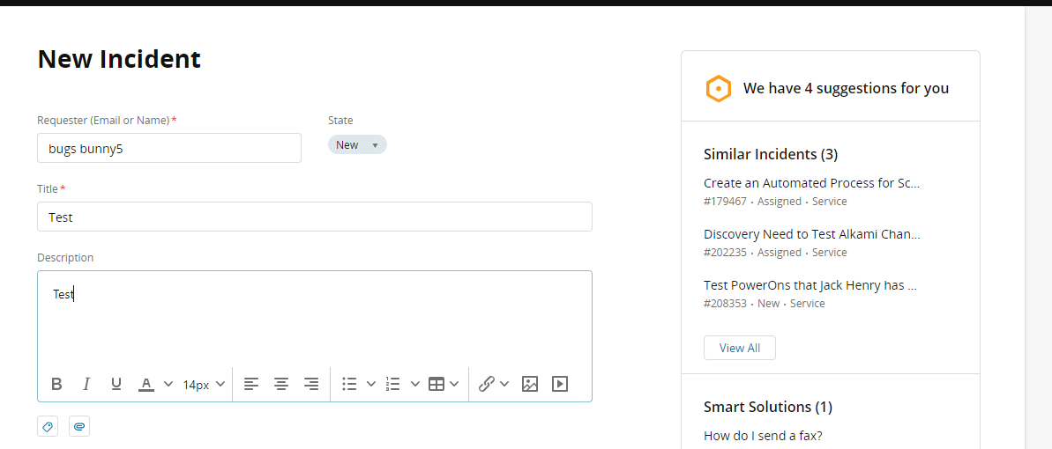Viewport: 1052px width, 449px height.
Task: Click the #179467 incident details text
Action: pyautogui.click(x=775, y=201)
